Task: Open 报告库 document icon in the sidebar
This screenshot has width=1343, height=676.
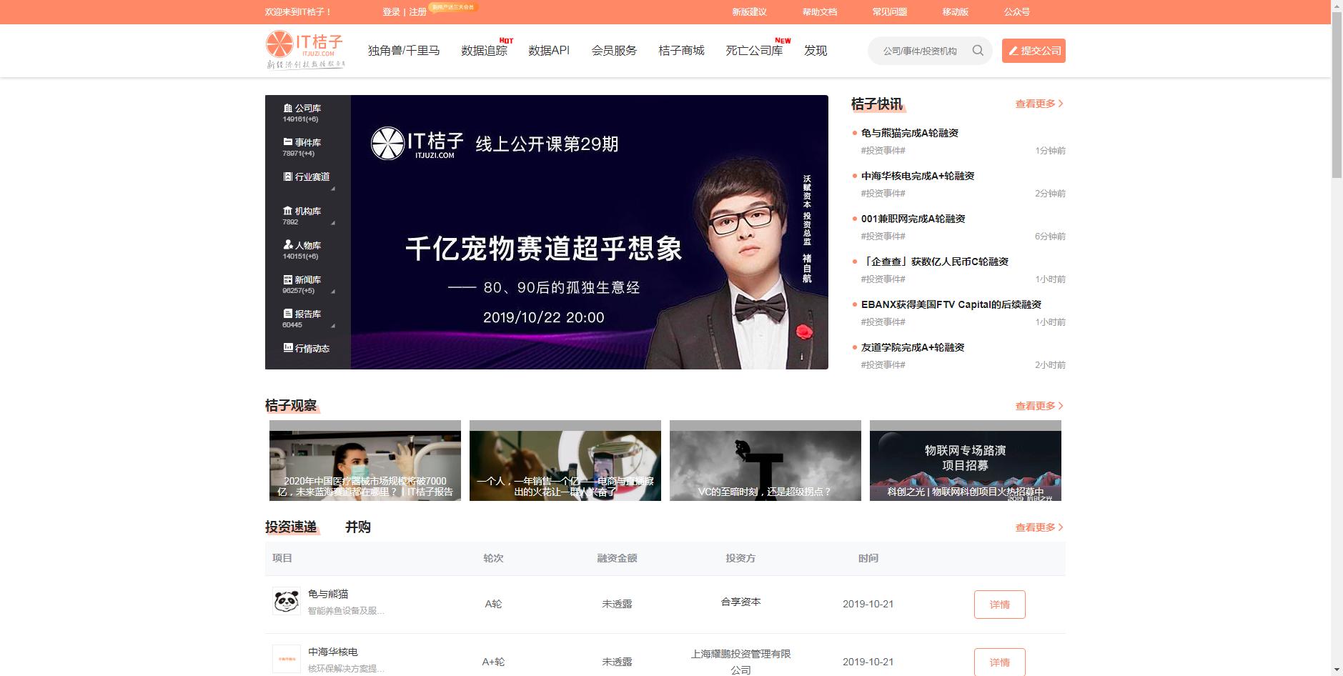Action: click(x=288, y=314)
